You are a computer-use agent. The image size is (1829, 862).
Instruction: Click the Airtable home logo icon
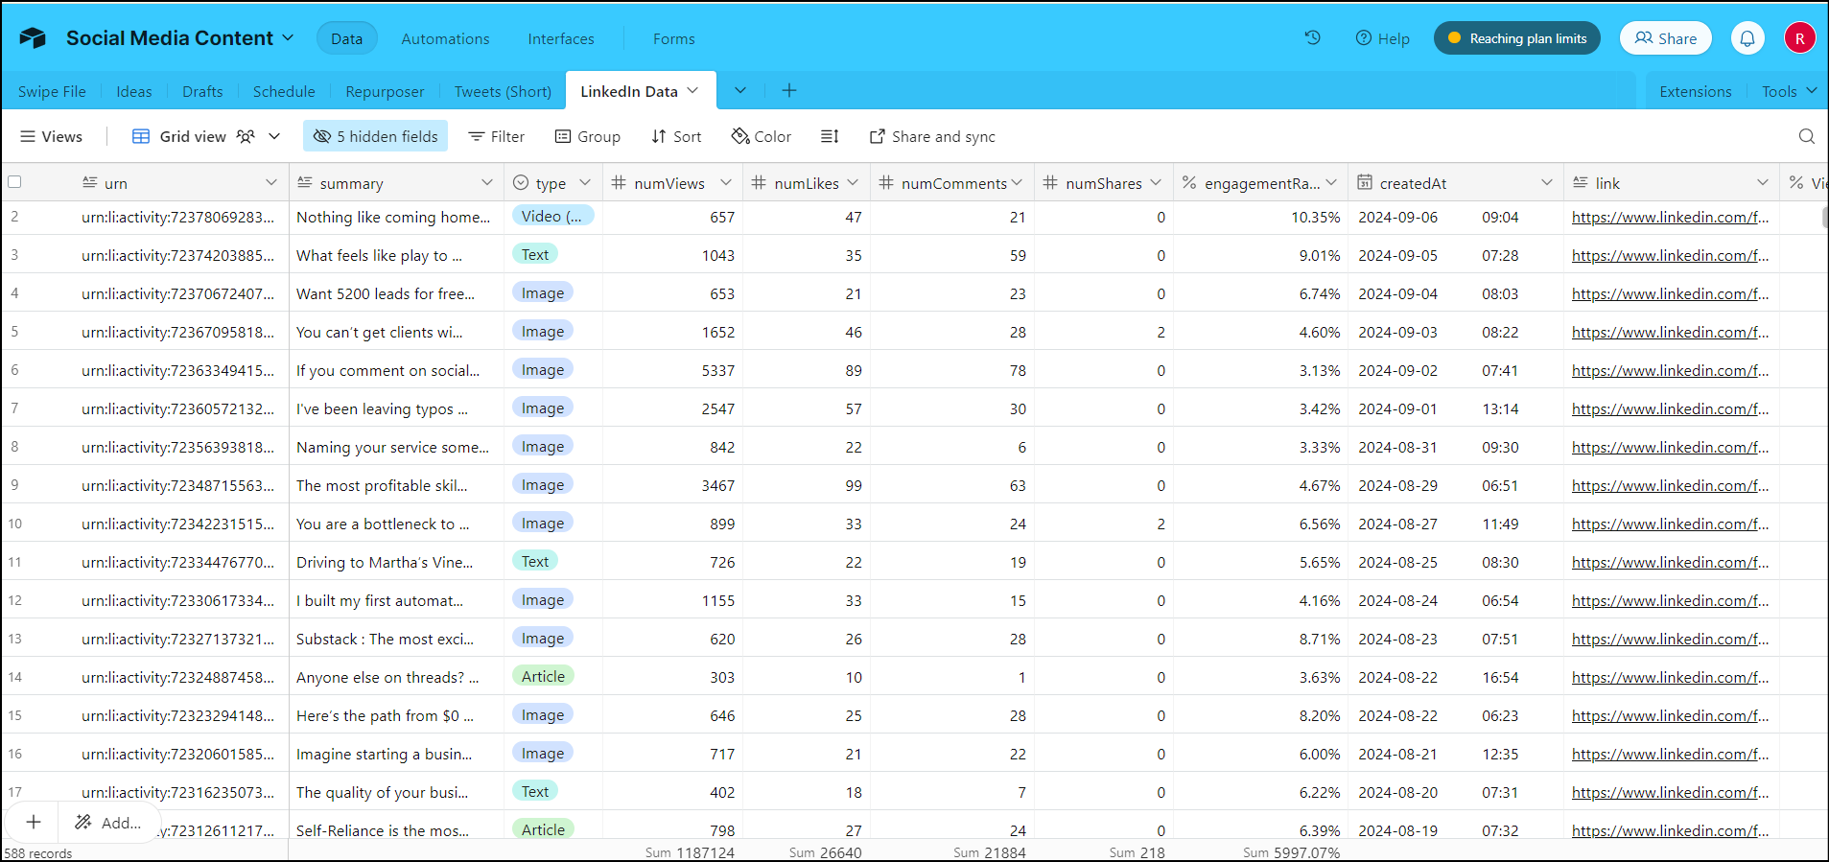click(33, 38)
